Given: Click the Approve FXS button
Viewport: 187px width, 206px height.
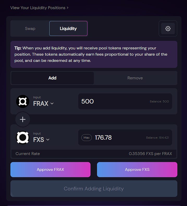Looking at the screenshot, I should 137,170.
